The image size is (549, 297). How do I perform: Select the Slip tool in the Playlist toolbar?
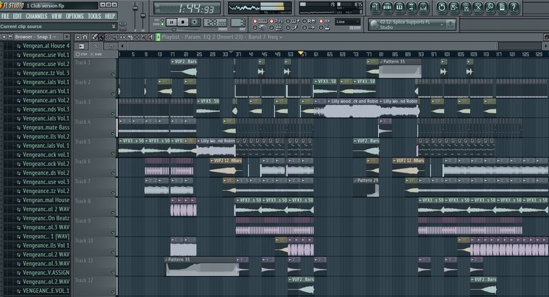coord(122,37)
